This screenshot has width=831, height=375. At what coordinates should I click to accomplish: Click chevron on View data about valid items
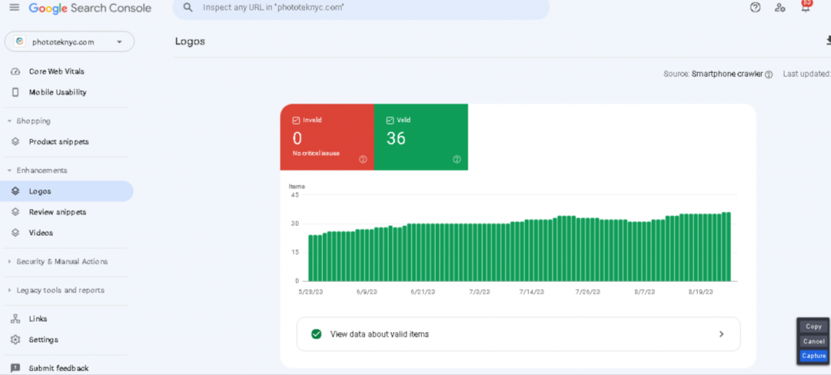pyautogui.click(x=721, y=335)
